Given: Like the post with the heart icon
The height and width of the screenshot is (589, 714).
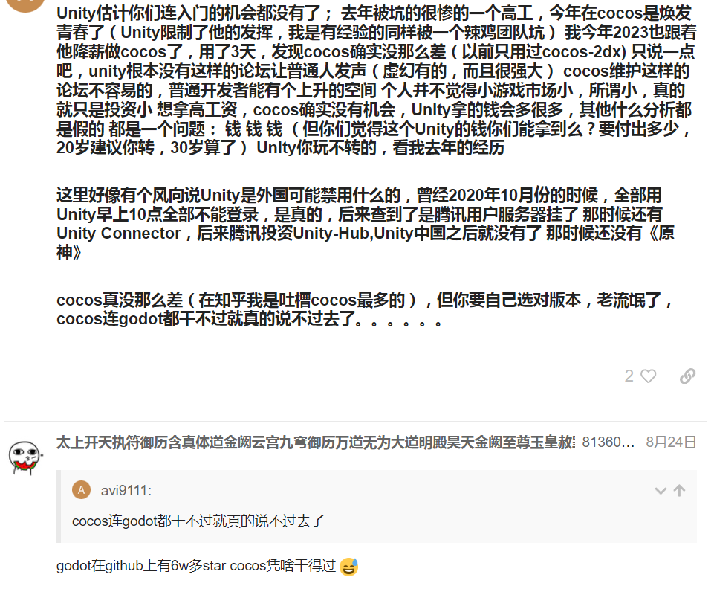Looking at the screenshot, I should [x=648, y=376].
